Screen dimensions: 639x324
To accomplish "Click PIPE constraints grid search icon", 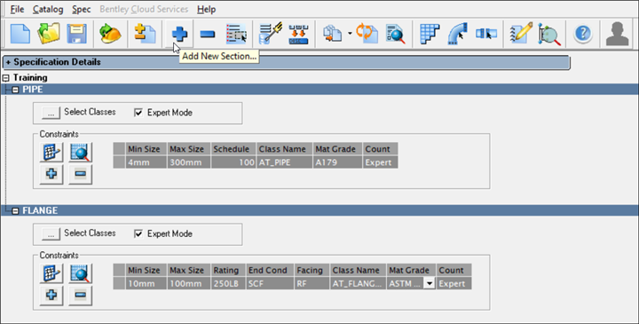I will click(x=80, y=153).
